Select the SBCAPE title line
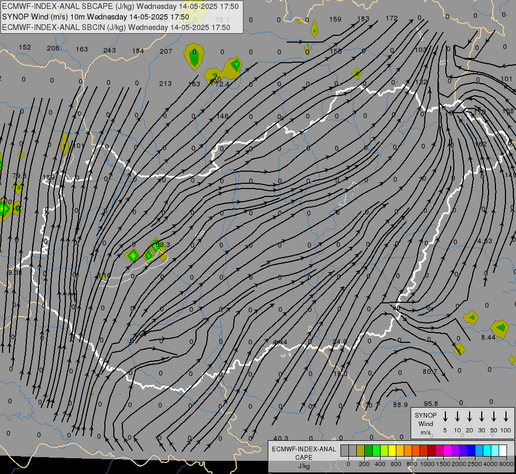Screen dimensions: 516x474 120,6
